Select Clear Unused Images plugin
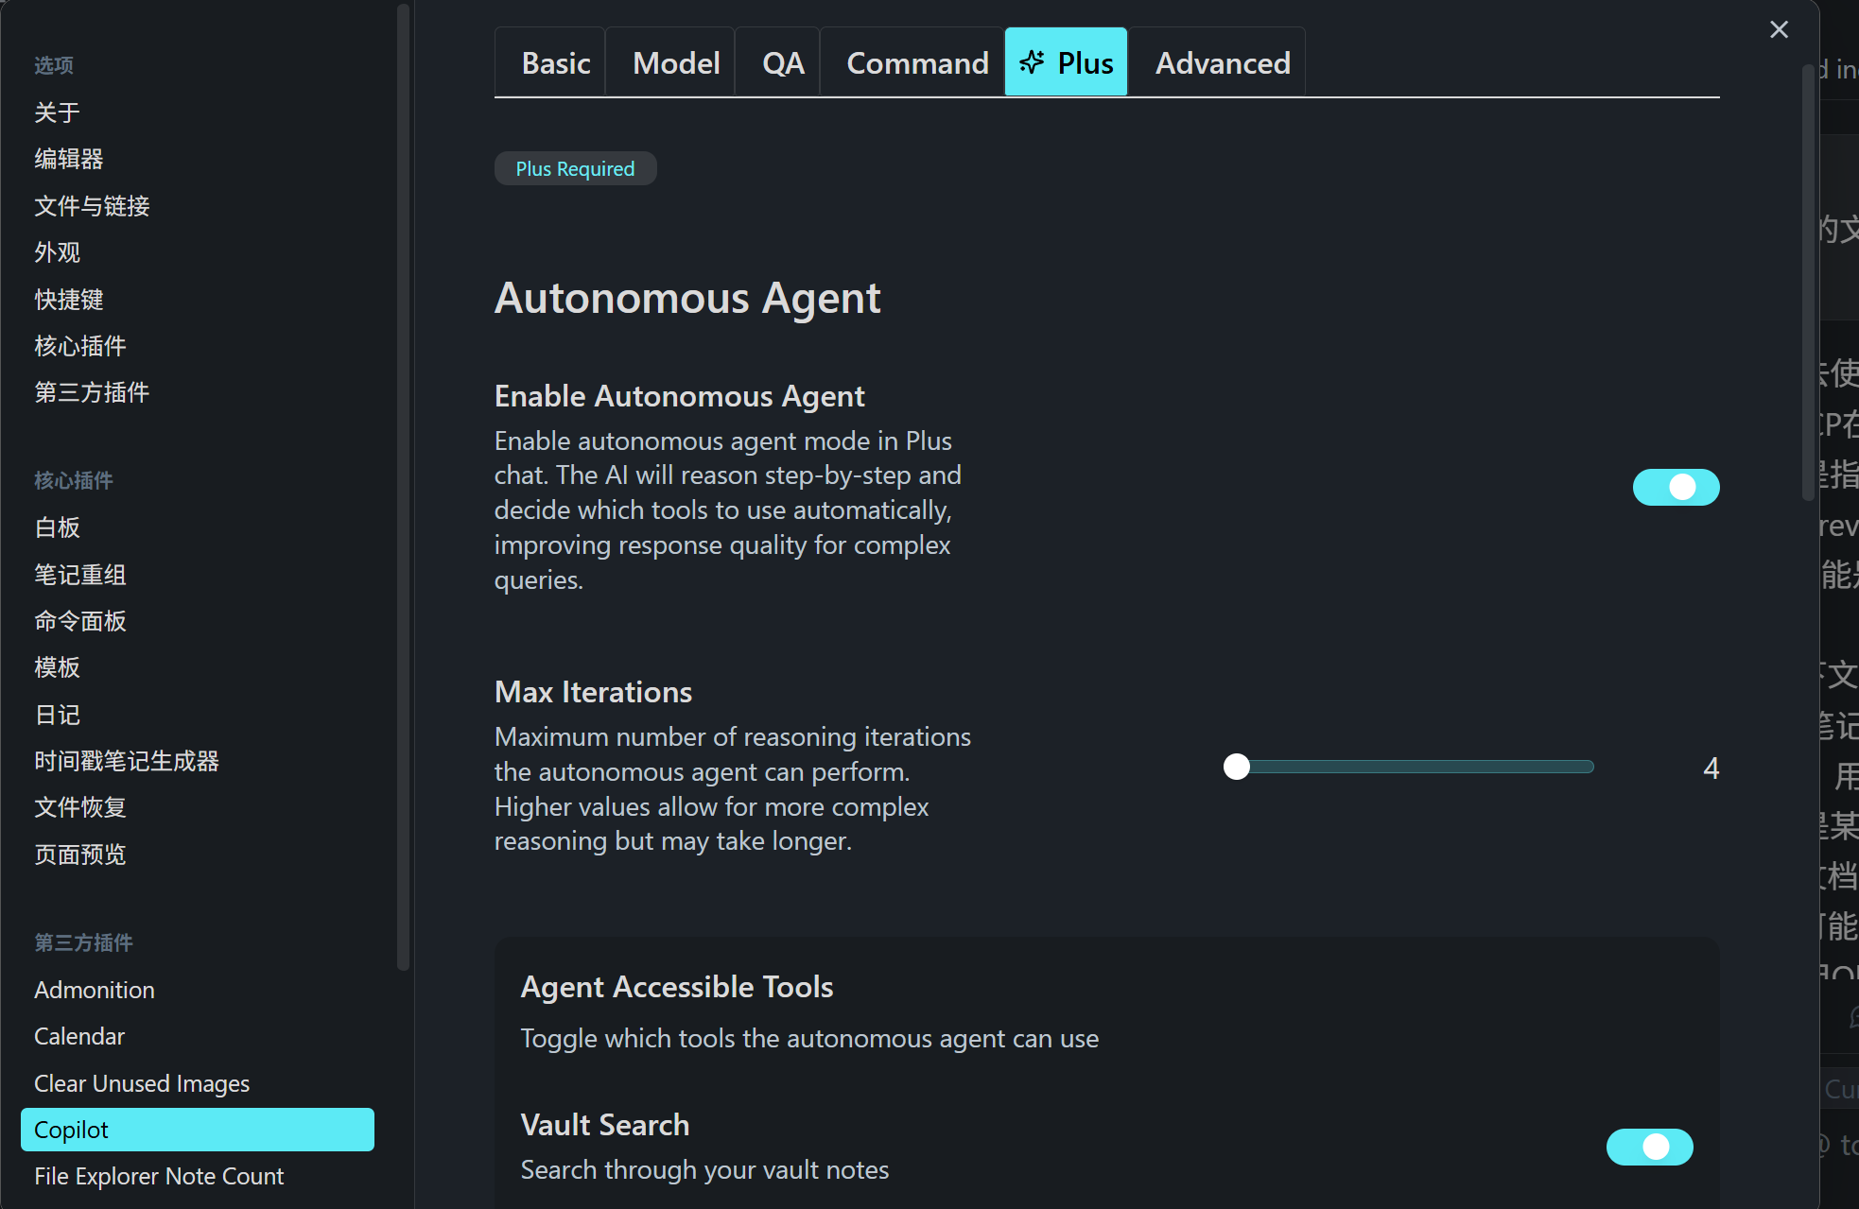Screen dimensions: 1859x1209 pos(142,1083)
